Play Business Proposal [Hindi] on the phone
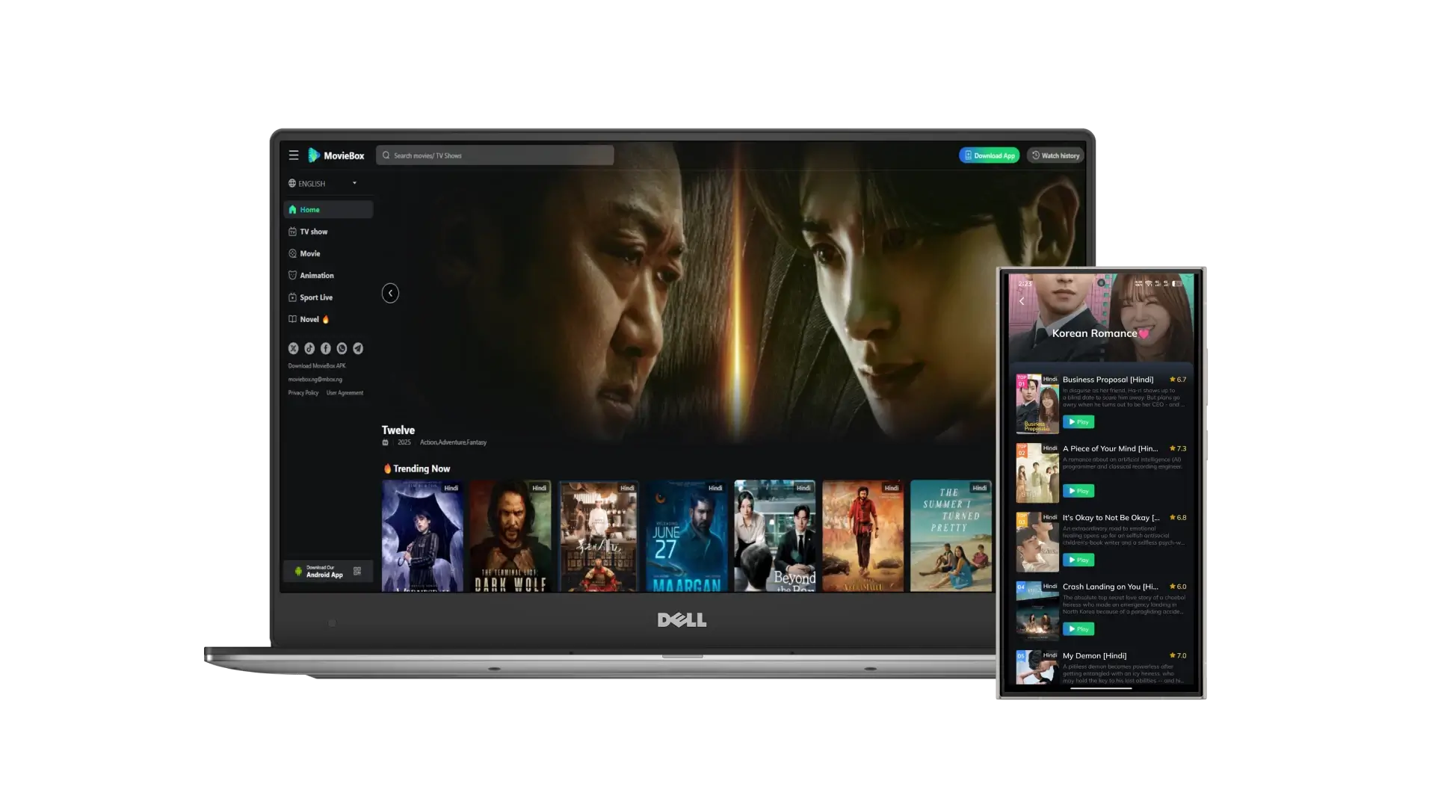Image resolution: width=1435 pixels, height=807 pixels. (x=1078, y=422)
